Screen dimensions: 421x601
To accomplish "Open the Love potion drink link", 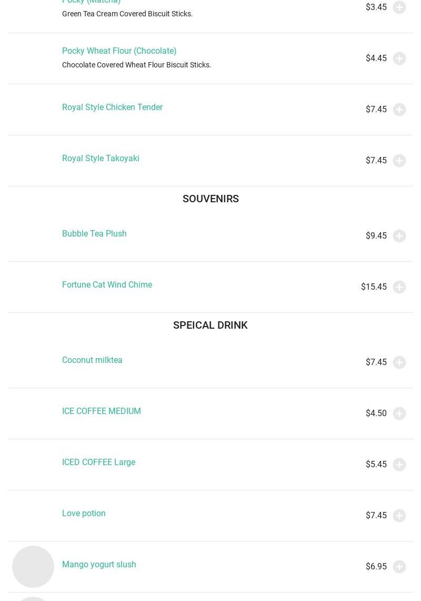I will pyautogui.click(x=84, y=514).
